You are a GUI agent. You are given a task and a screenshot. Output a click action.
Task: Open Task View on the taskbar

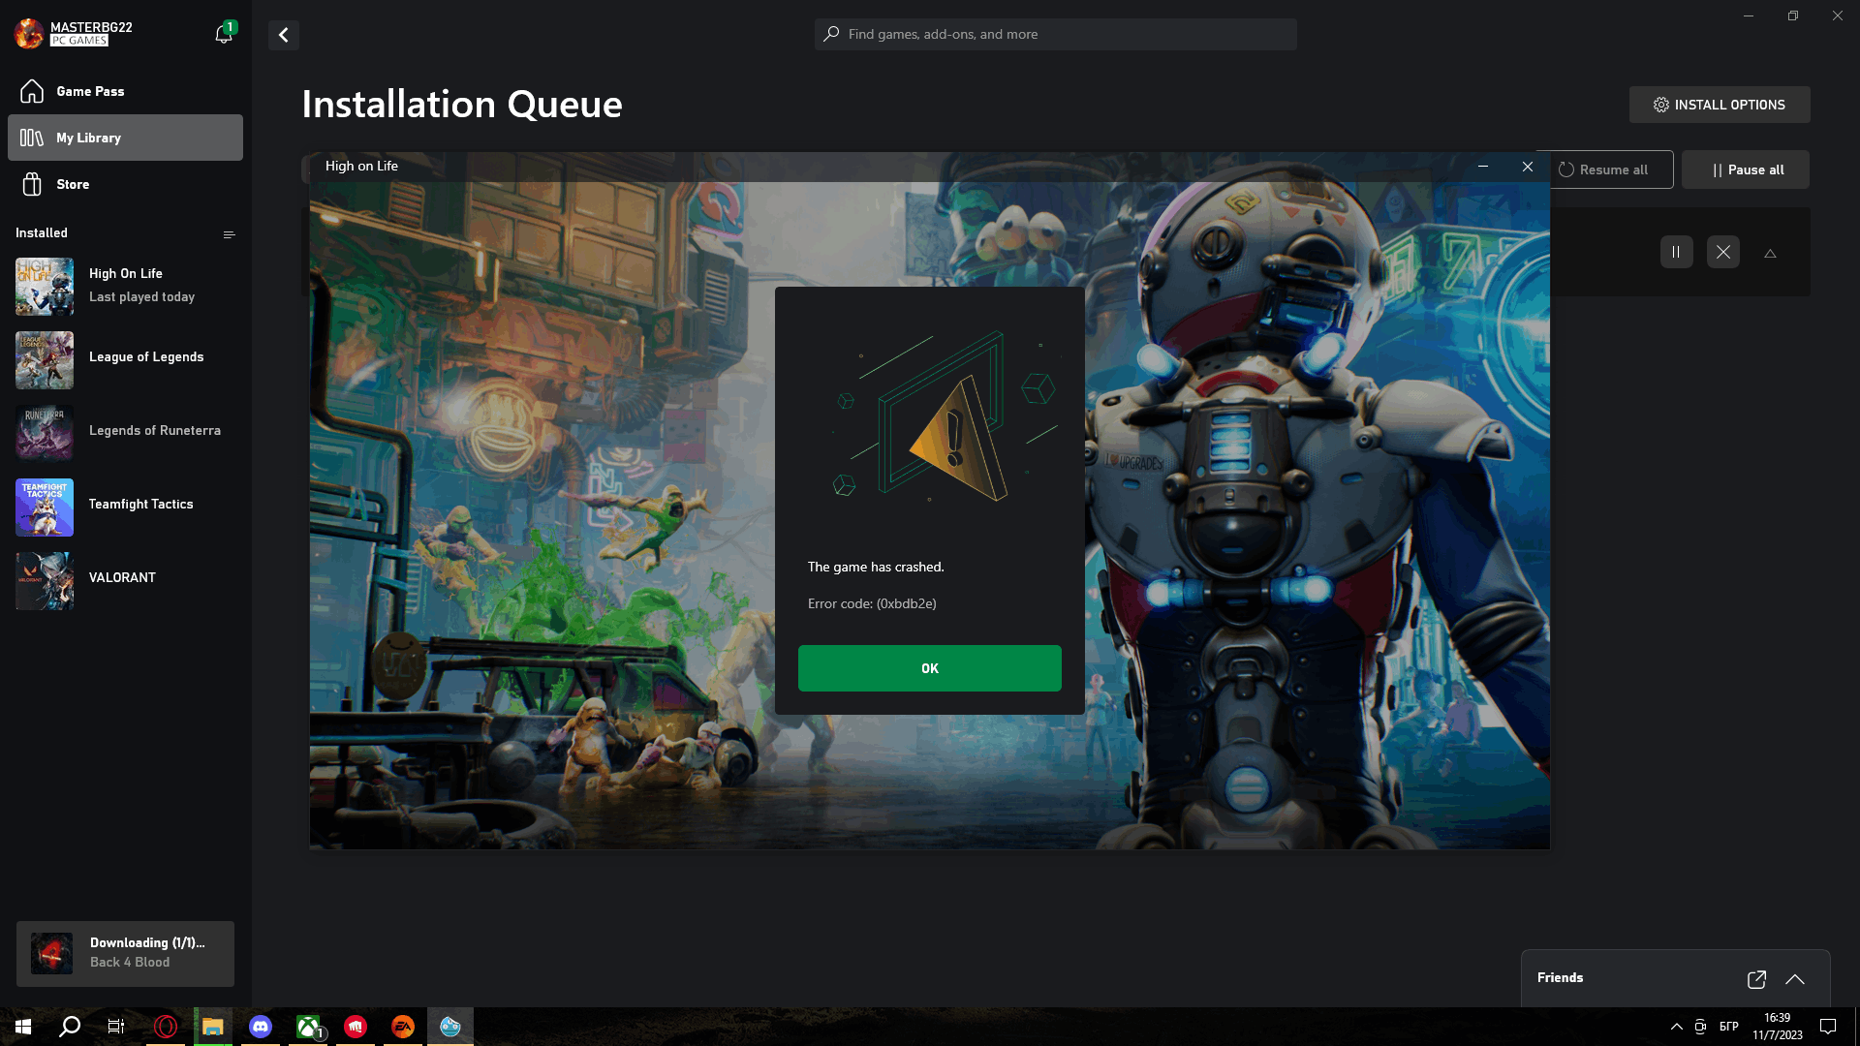pos(116,1027)
